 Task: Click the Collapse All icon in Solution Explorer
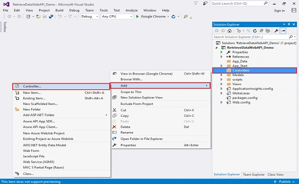pos(261,31)
